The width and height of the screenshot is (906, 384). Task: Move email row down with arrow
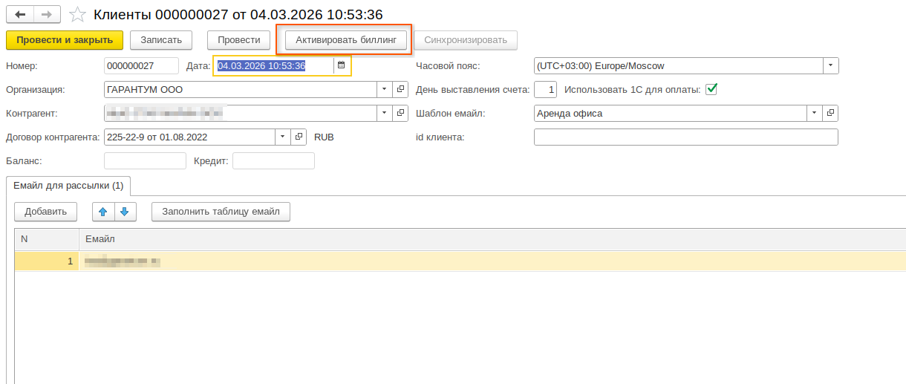(x=126, y=212)
